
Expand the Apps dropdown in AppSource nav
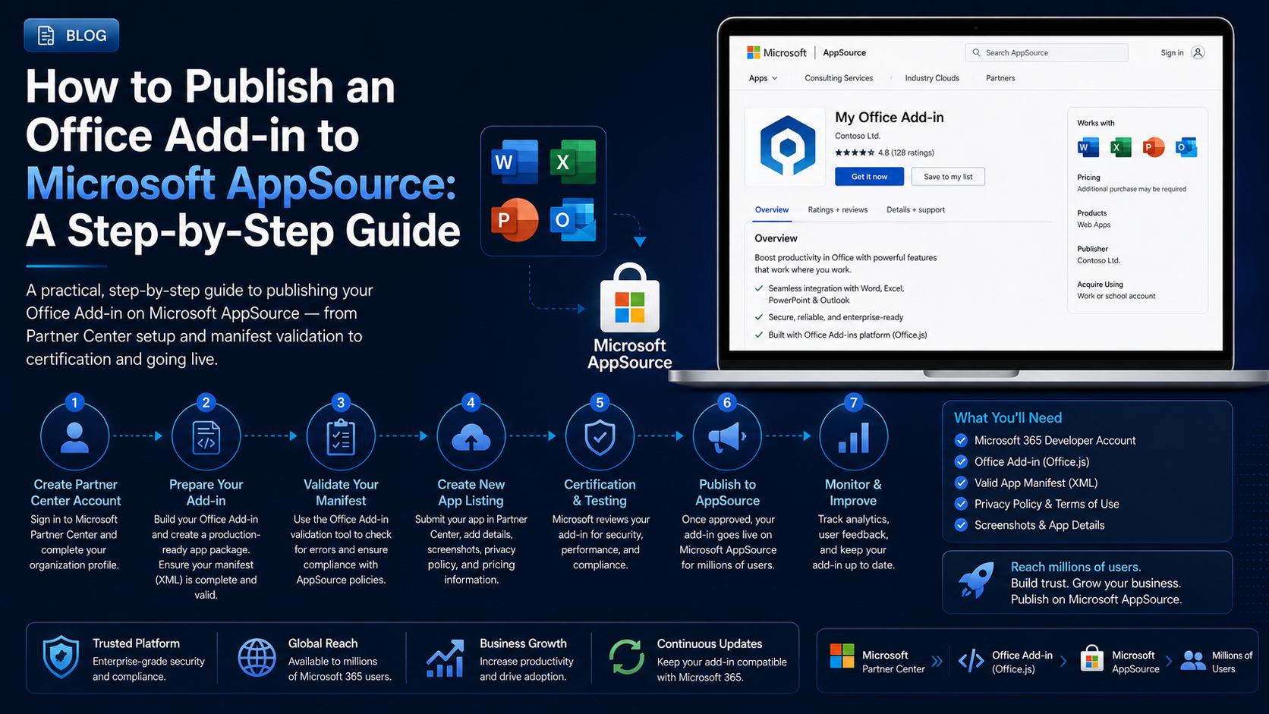pos(763,78)
